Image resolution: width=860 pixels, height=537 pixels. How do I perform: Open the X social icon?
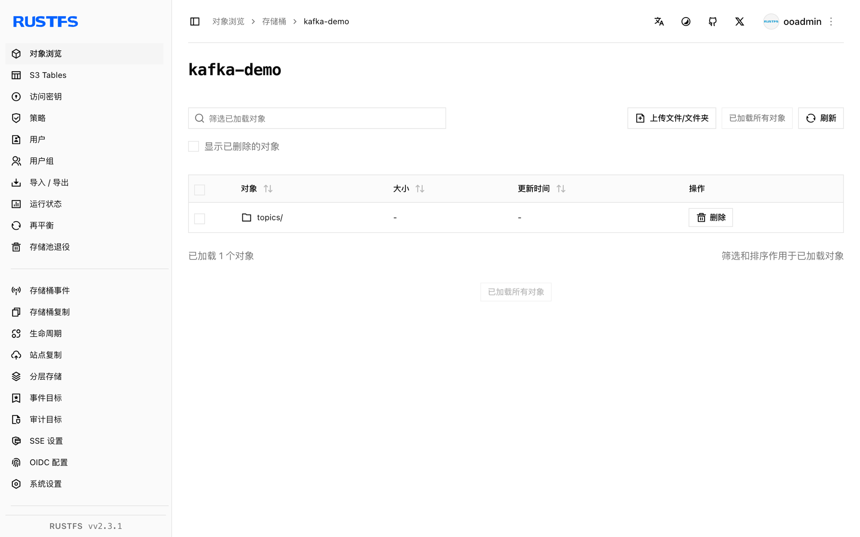click(739, 21)
